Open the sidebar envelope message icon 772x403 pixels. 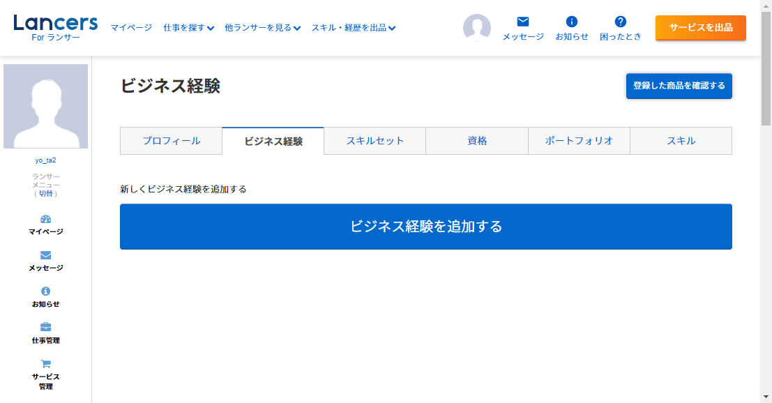(46, 255)
